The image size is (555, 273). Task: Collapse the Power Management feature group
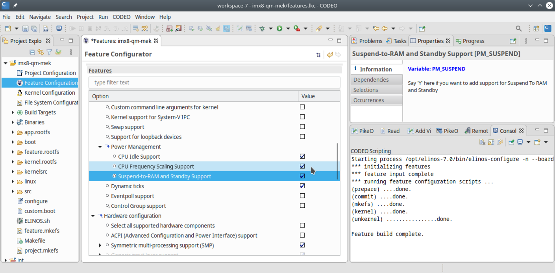coord(100,147)
